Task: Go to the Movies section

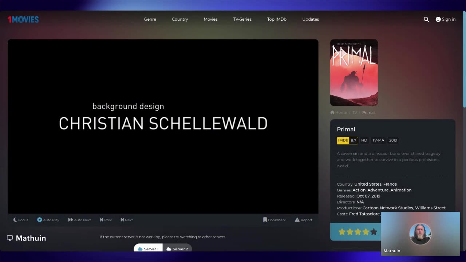Action: coord(210,19)
